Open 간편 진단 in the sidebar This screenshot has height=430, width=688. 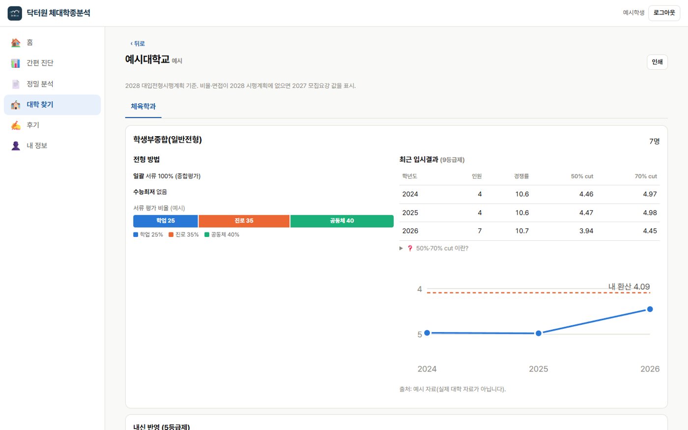[52, 63]
